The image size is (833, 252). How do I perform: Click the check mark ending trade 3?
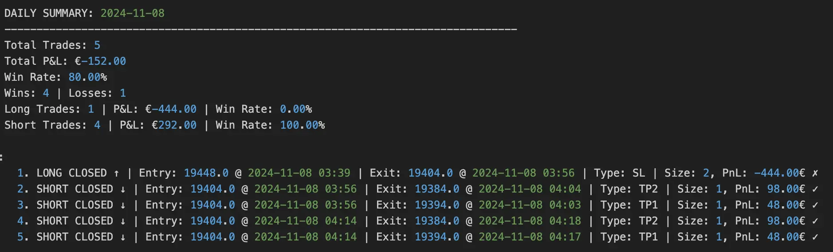[x=815, y=205]
